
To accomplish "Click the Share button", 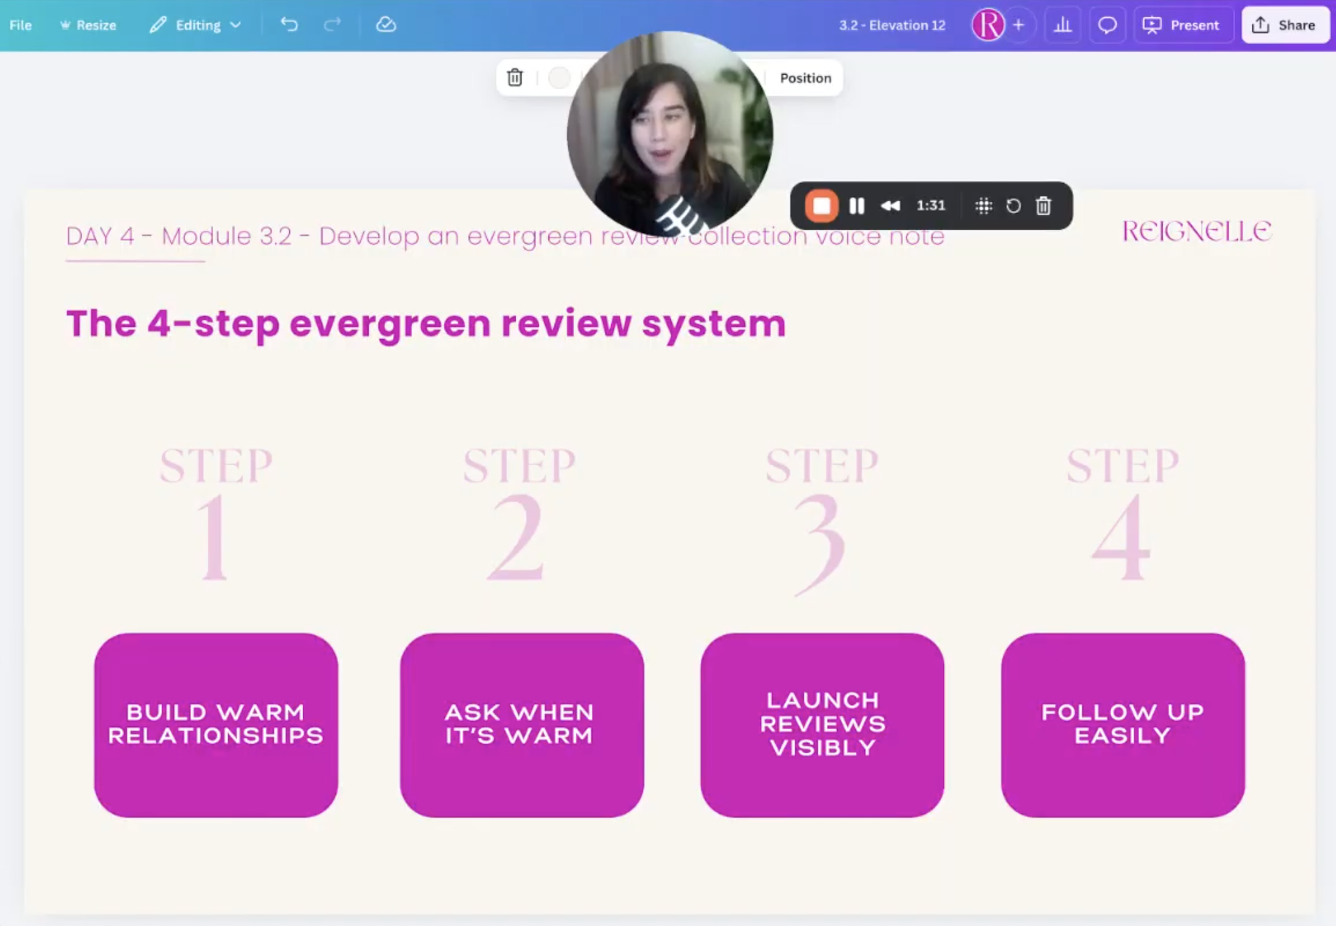I will tap(1284, 25).
